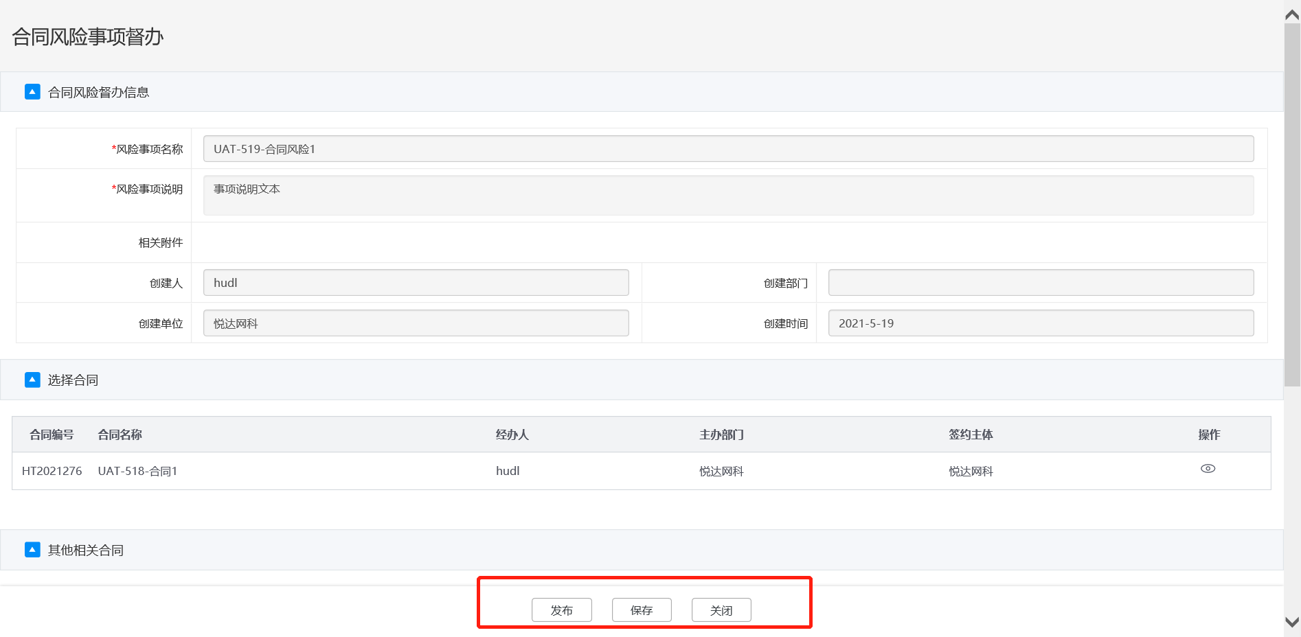Collapse the 选择合同 section
This screenshot has height=637, width=1301.
click(32, 380)
